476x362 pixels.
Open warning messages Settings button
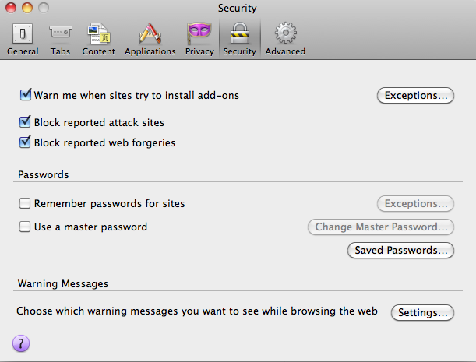tap(422, 312)
